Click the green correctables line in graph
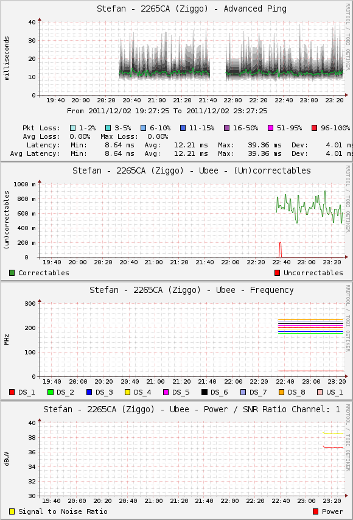 [310, 207]
